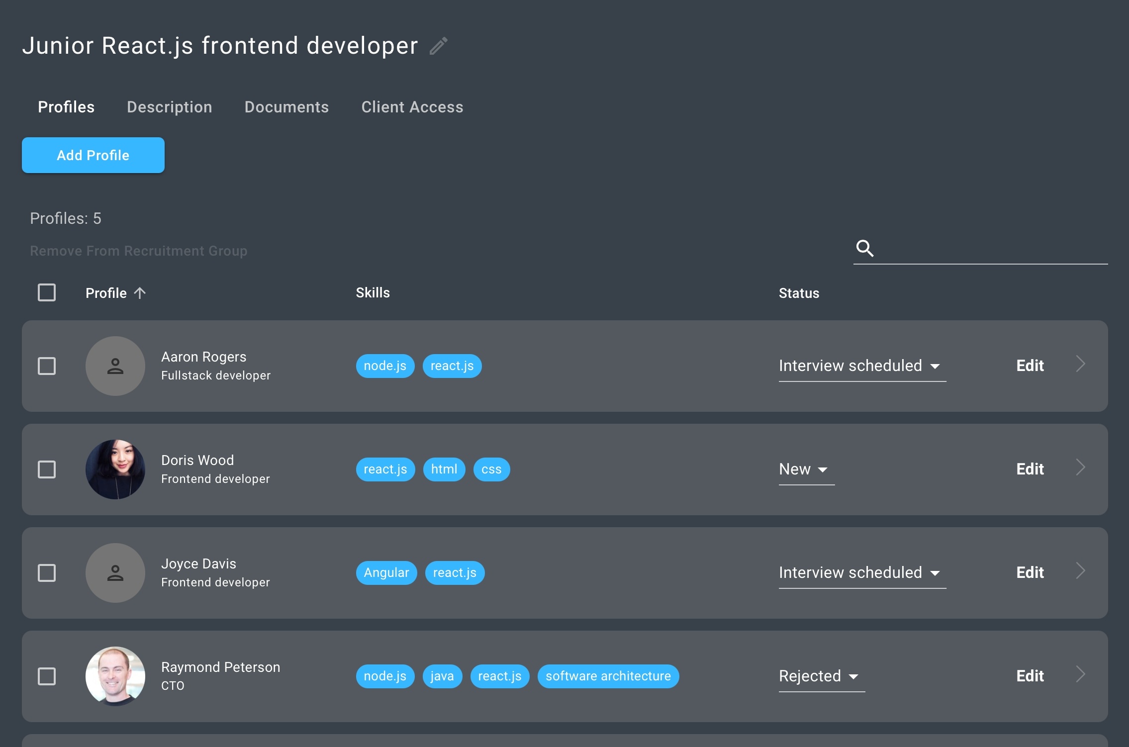Toggle the checkbox for Aaron Rogers profile

[x=46, y=365]
